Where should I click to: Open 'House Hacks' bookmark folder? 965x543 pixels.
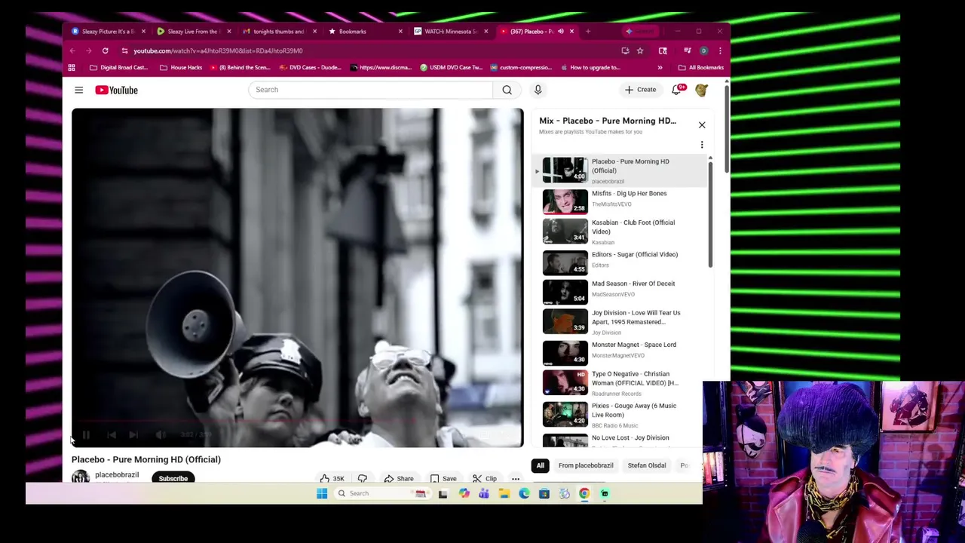(181, 68)
